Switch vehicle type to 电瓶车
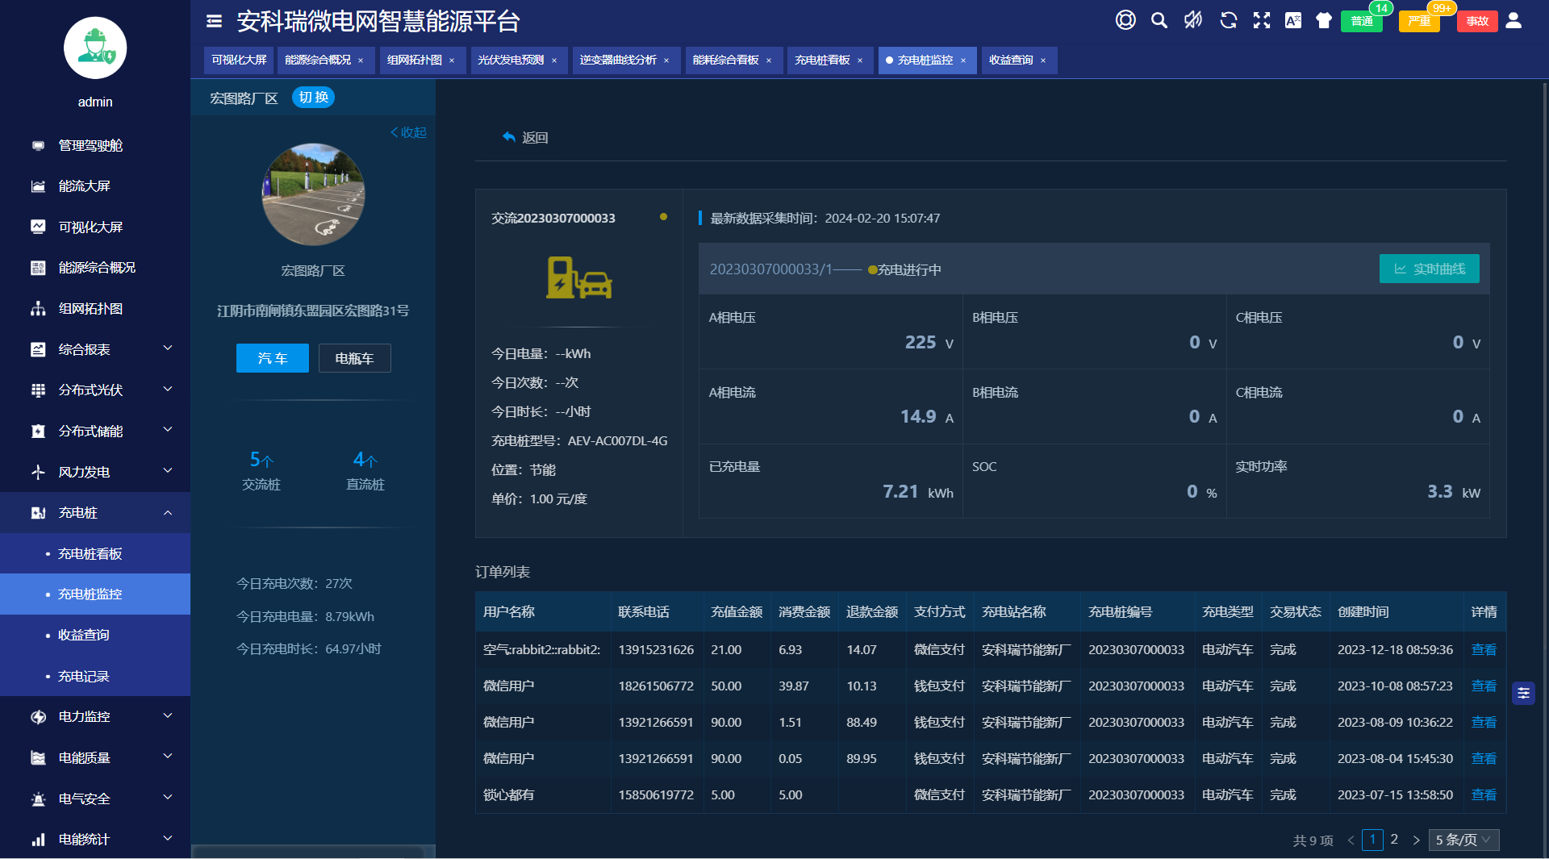Image resolution: width=1549 pixels, height=859 pixels. coord(354,358)
